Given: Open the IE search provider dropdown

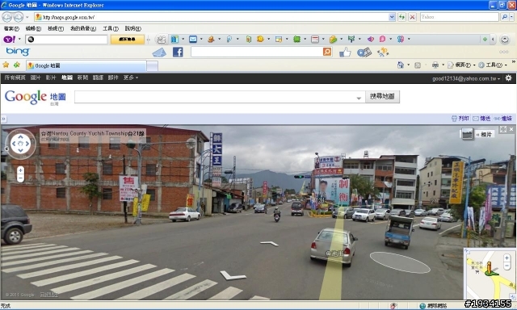Looking at the screenshot, I should pyautogui.click(x=512, y=17).
